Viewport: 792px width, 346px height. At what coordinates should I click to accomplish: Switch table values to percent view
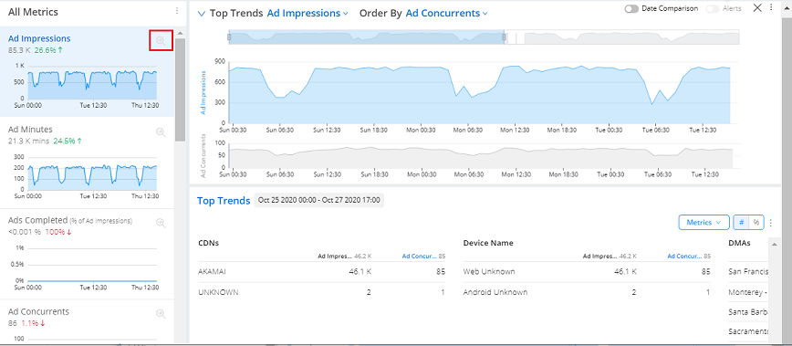(x=756, y=222)
